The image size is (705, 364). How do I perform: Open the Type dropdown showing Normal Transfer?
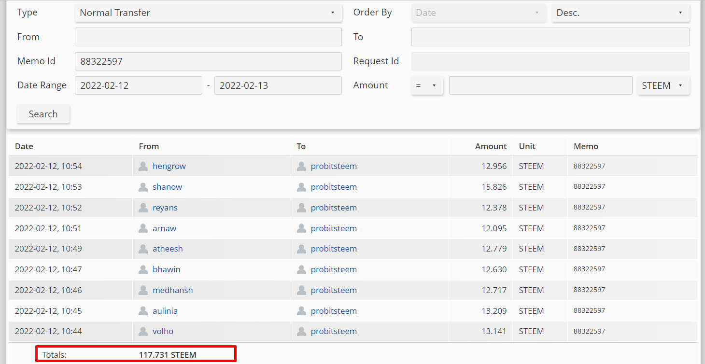[208, 13]
